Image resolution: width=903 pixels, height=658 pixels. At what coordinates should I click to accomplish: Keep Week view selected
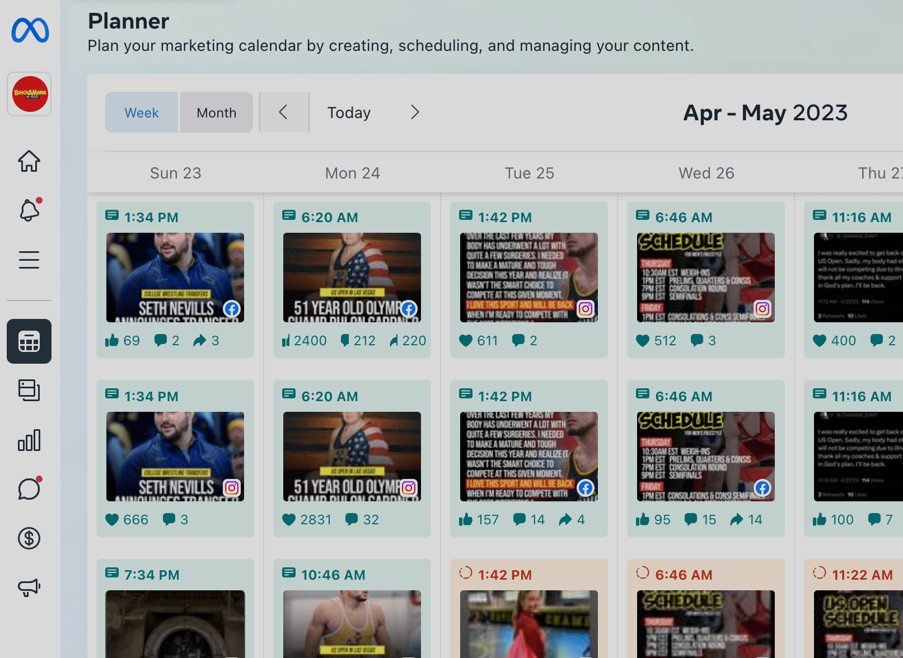coord(141,112)
